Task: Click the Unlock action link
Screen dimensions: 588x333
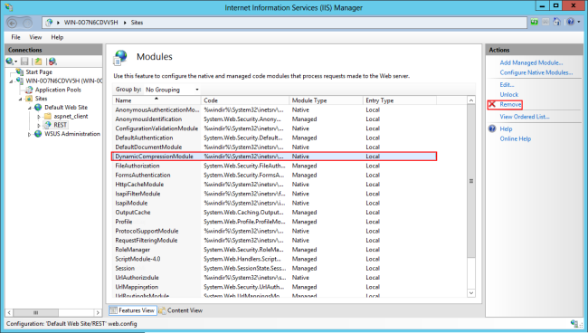Action: 509,94
